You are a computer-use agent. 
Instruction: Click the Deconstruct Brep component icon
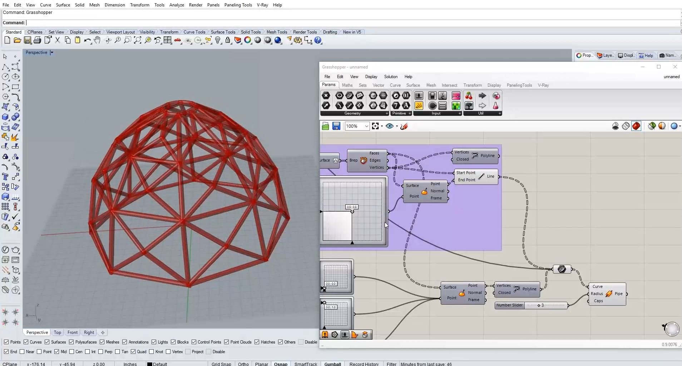tap(364, 160)
